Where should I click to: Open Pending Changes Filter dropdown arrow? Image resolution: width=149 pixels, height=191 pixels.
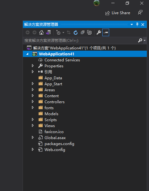coord(63,32)
